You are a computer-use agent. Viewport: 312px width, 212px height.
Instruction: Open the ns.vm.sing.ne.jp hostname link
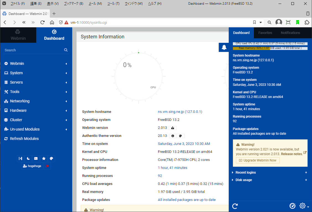coord(180,112)
